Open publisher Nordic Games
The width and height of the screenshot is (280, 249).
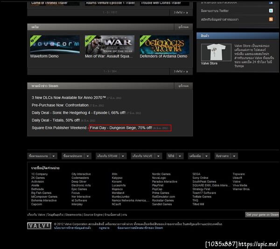point(161,174)
